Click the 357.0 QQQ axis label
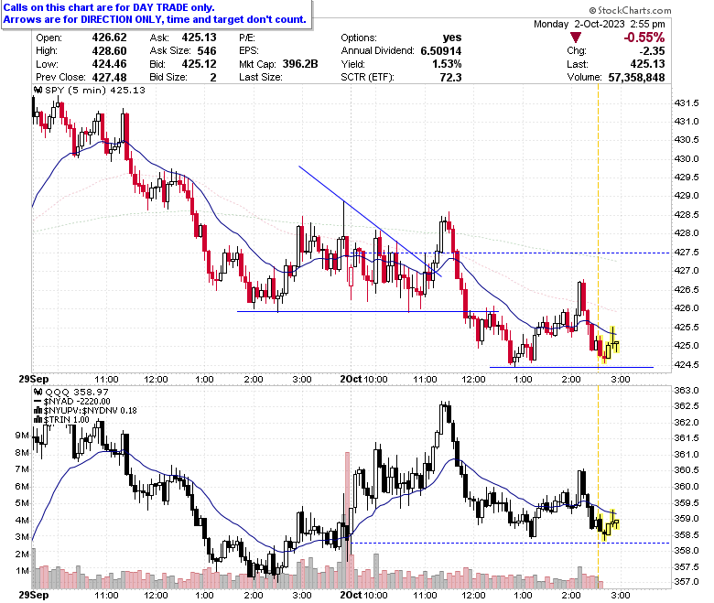Image resolution: width=714 pixels, height=603 pixels. click(687, 582)
